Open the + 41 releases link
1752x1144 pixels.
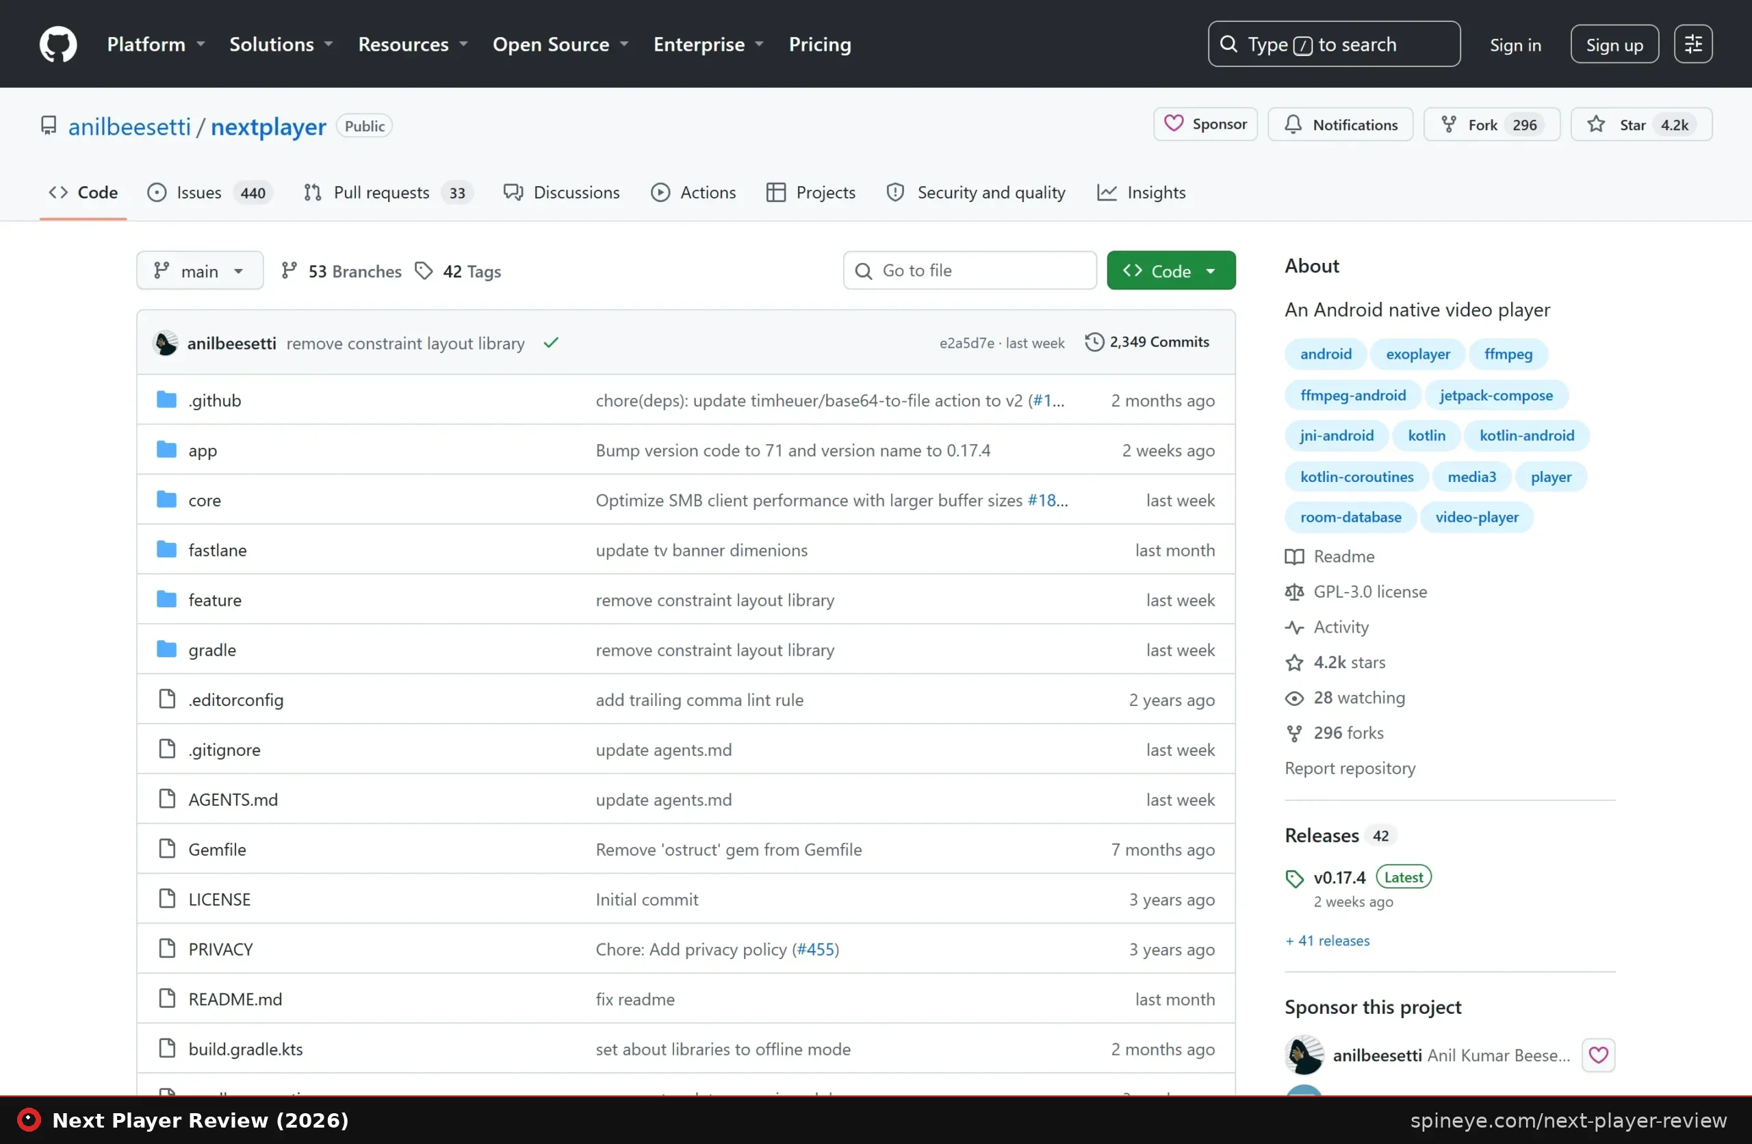[x=1327, y=941]
